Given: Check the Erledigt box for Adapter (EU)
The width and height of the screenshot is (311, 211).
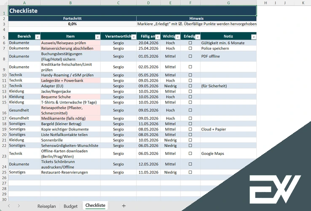Looking at the screenshot, I should [x=190, y=86].
